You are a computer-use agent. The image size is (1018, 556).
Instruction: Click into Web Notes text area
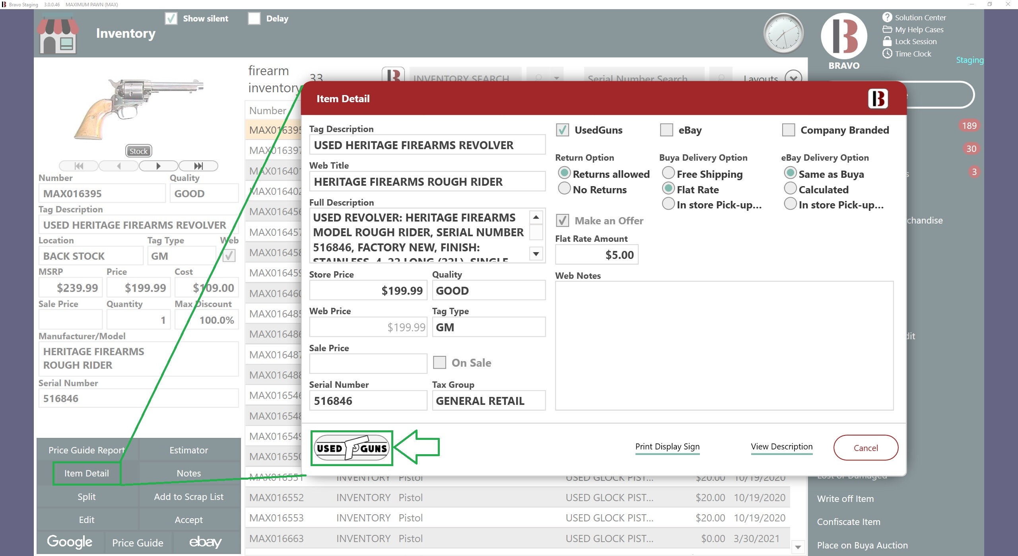pos(724,346)
